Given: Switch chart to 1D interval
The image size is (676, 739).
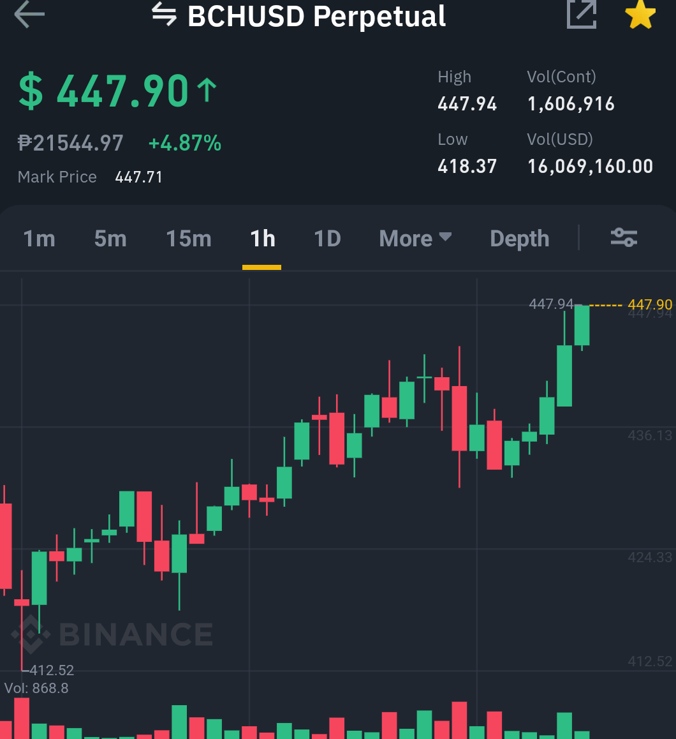Looking at the screenshot, I should [327, 239].
